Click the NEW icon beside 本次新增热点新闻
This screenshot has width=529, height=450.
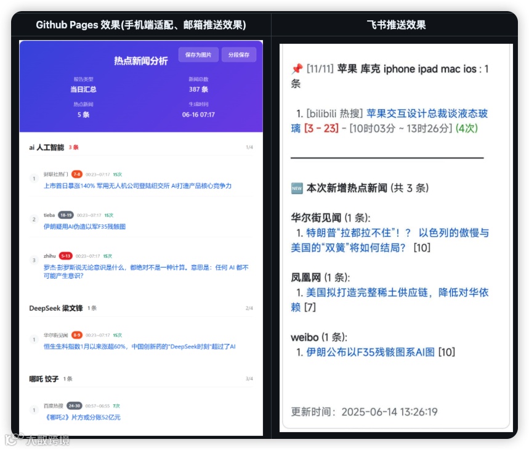tap(297, 189)
